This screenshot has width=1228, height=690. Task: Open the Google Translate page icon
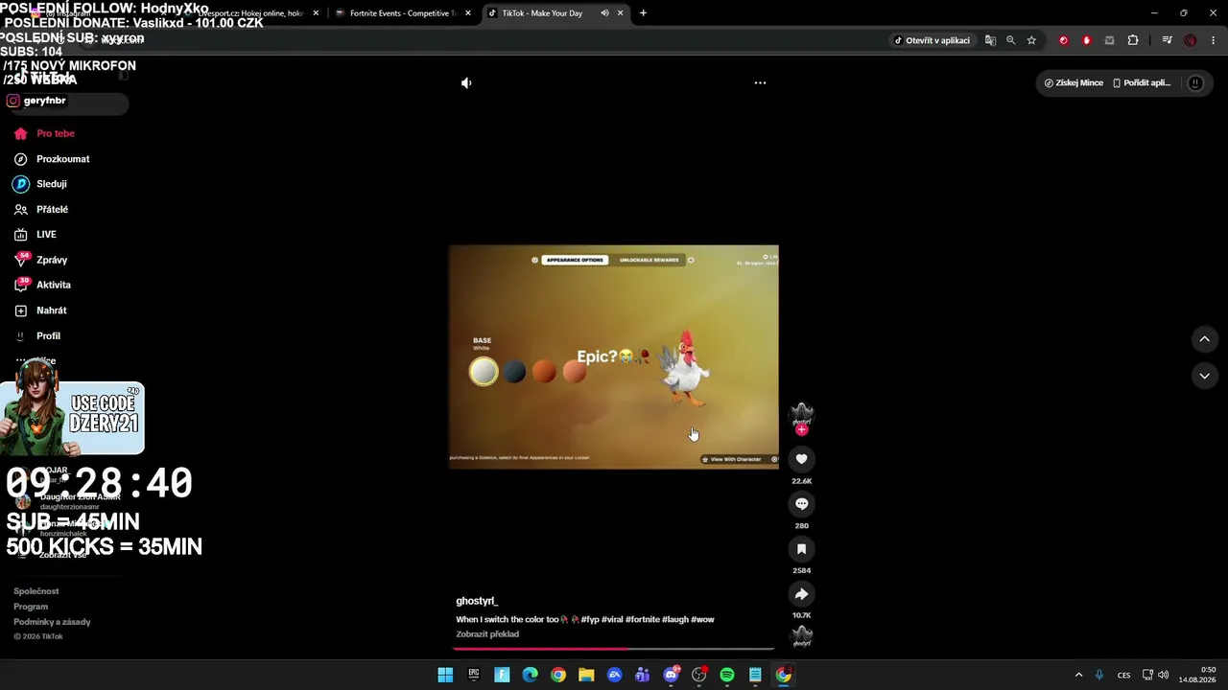pyautogui.click(x=990, y=40)
